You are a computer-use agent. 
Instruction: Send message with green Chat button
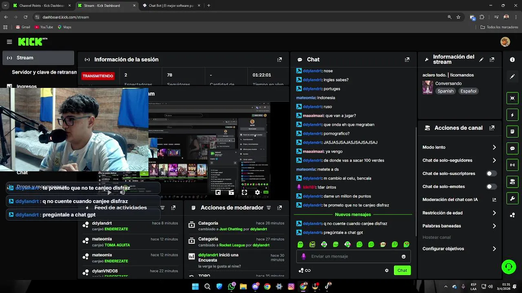pyautogui.click(x=402, y=270)
